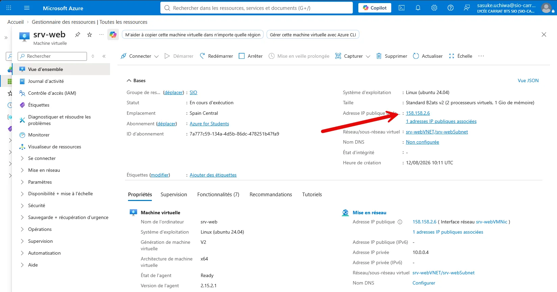557x292 pixels.
Task: Open the Azure for Students subscription link
Action: click(209, 124)
